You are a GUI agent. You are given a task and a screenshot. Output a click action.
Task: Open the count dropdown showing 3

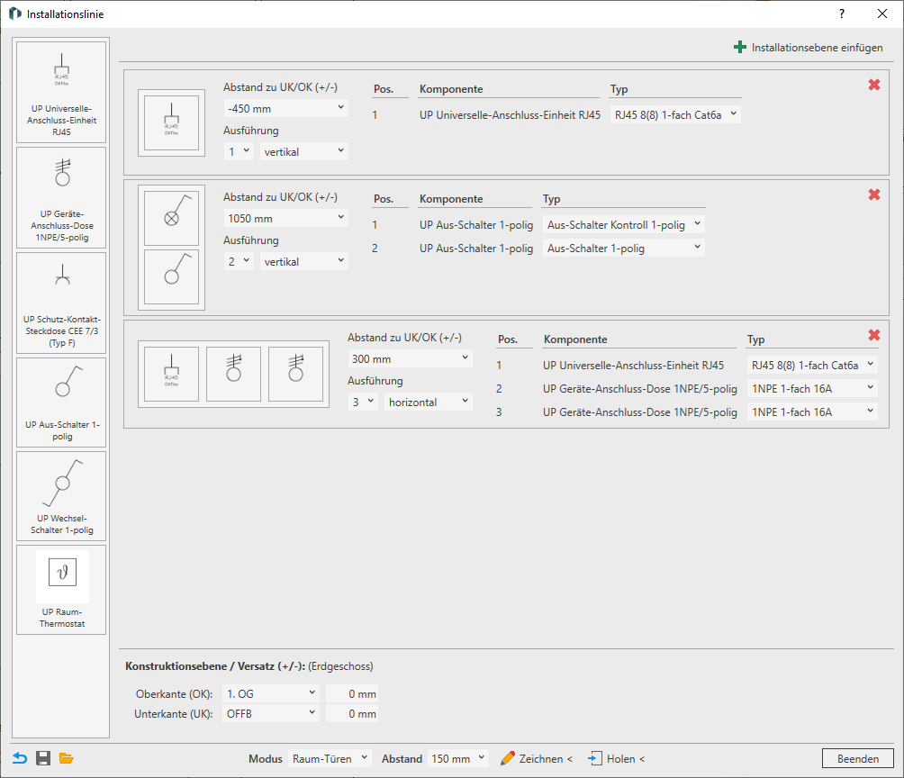click(363, 402)
